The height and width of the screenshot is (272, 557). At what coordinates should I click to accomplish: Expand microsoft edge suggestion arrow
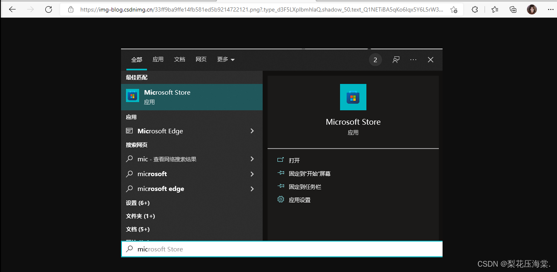coord(252,189)
